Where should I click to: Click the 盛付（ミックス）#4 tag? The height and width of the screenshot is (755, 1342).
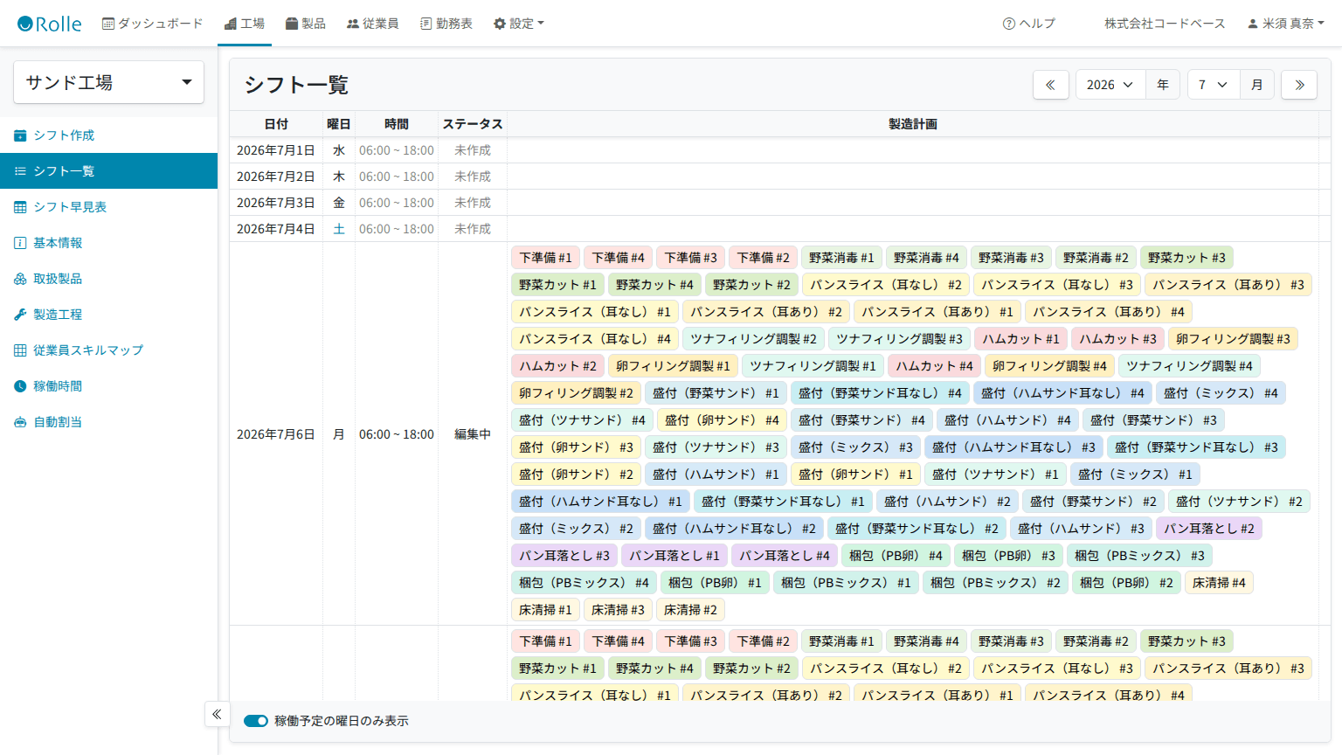pos(1221,393)
